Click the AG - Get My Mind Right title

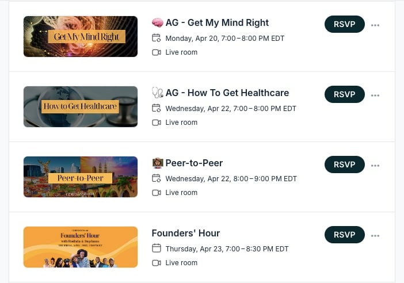click(217, 23)
